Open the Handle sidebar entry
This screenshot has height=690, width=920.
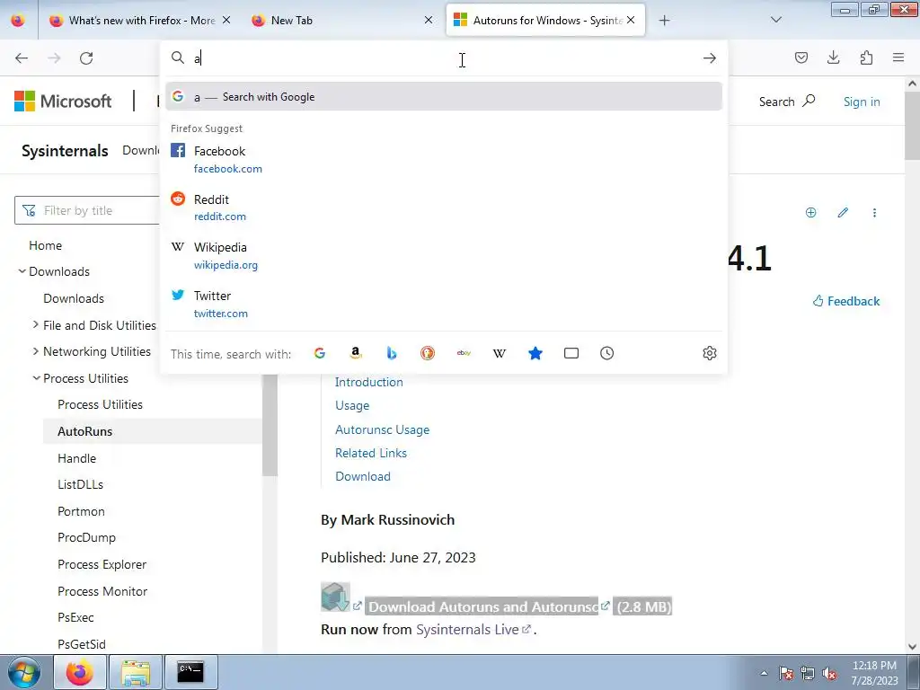point(77,458)
